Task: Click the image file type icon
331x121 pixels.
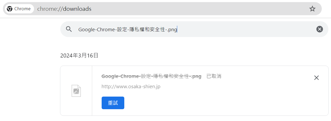Action: click(x=76, y=91)
